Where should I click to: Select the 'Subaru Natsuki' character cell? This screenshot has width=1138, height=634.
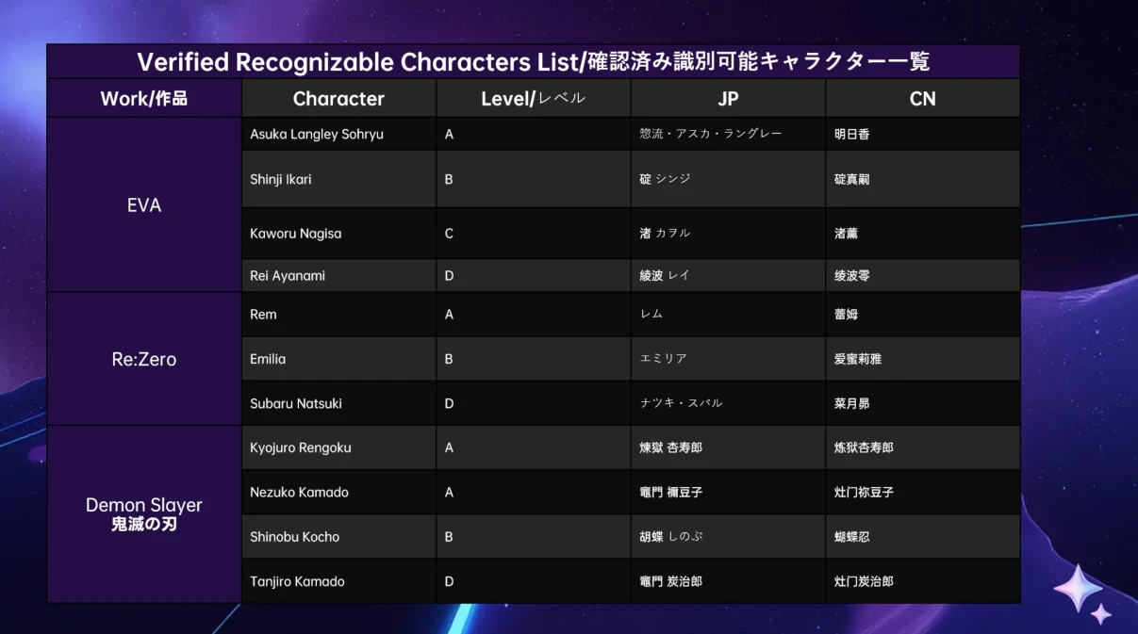296,403
